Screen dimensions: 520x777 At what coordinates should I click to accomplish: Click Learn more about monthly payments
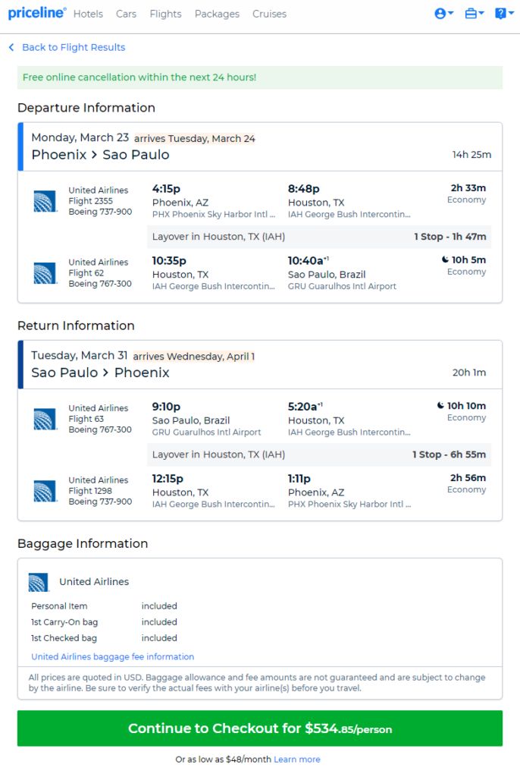tap(297, 759)
